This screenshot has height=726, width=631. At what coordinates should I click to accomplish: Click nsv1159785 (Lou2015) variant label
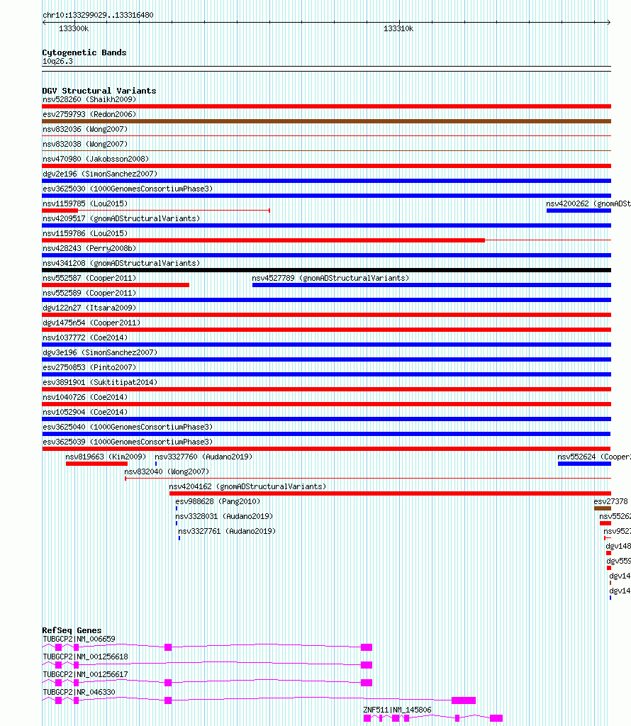(84, 203)
